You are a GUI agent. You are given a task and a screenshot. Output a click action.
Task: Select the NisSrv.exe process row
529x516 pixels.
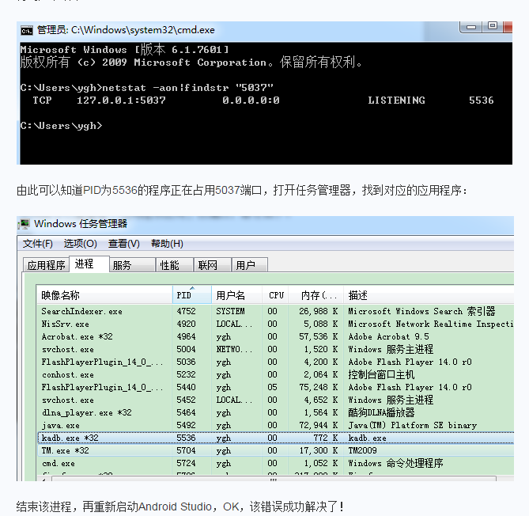[x=275, y=324]
